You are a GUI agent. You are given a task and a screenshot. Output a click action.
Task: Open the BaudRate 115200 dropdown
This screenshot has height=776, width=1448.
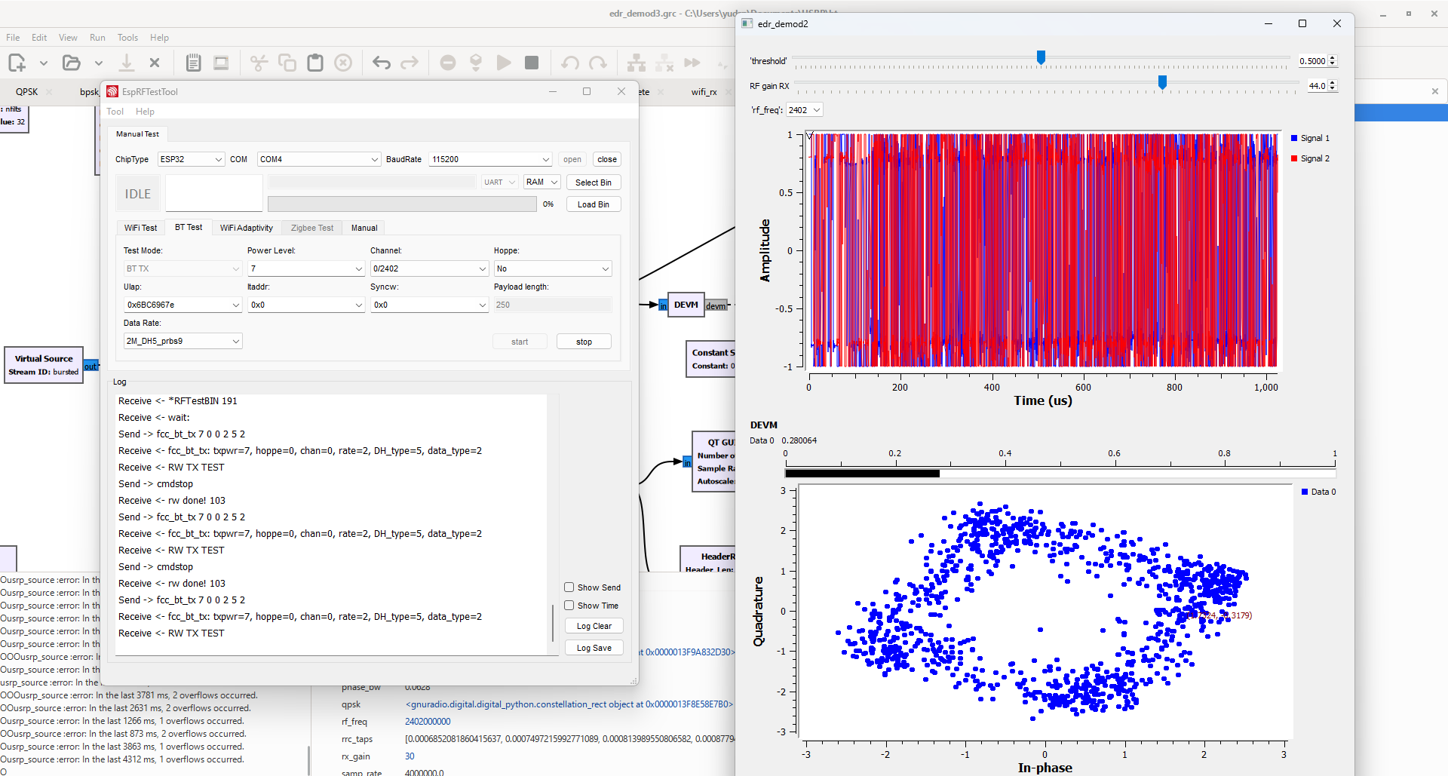pos(490,159)
